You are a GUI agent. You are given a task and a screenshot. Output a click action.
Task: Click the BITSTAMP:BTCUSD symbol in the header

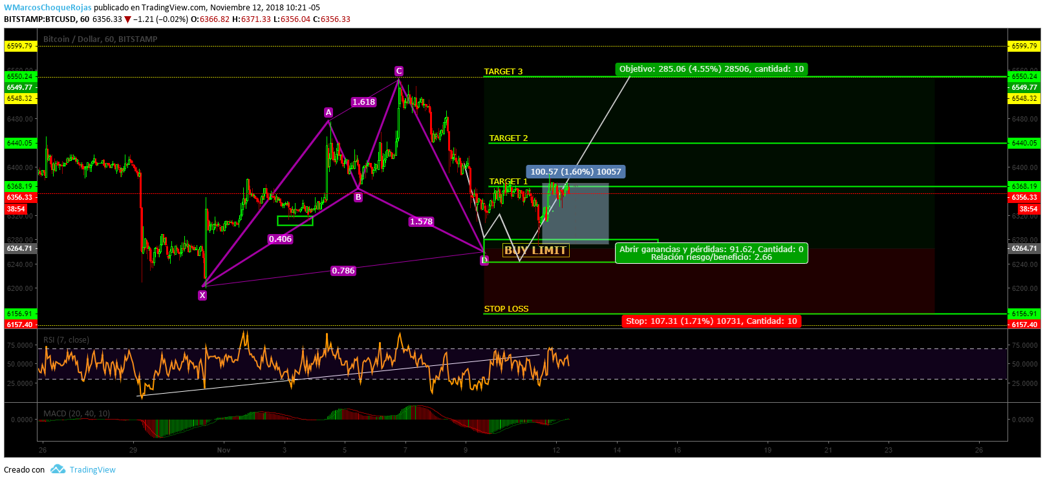point(39,19)
